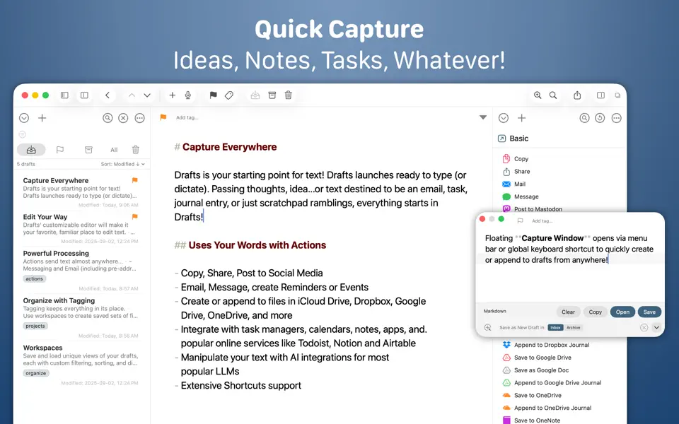Open the share icon in the top toolbar

pyautogui.click(x=576, y=95)
